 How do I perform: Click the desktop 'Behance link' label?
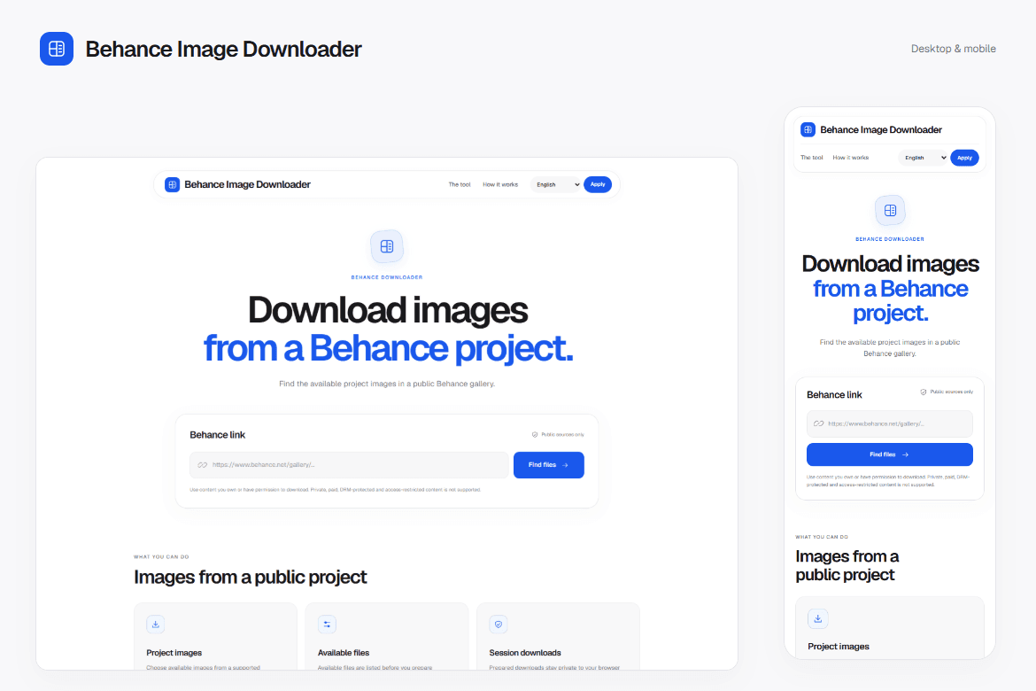click(x=217, y=435)
